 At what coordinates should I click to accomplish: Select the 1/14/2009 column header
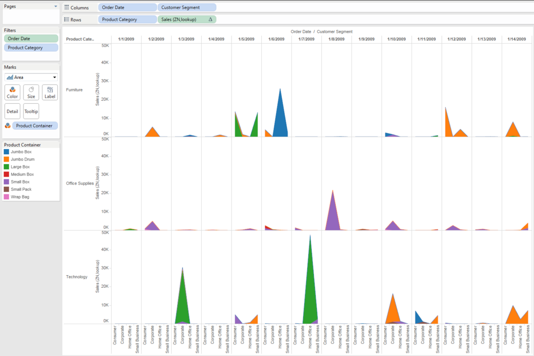point(517,39)
